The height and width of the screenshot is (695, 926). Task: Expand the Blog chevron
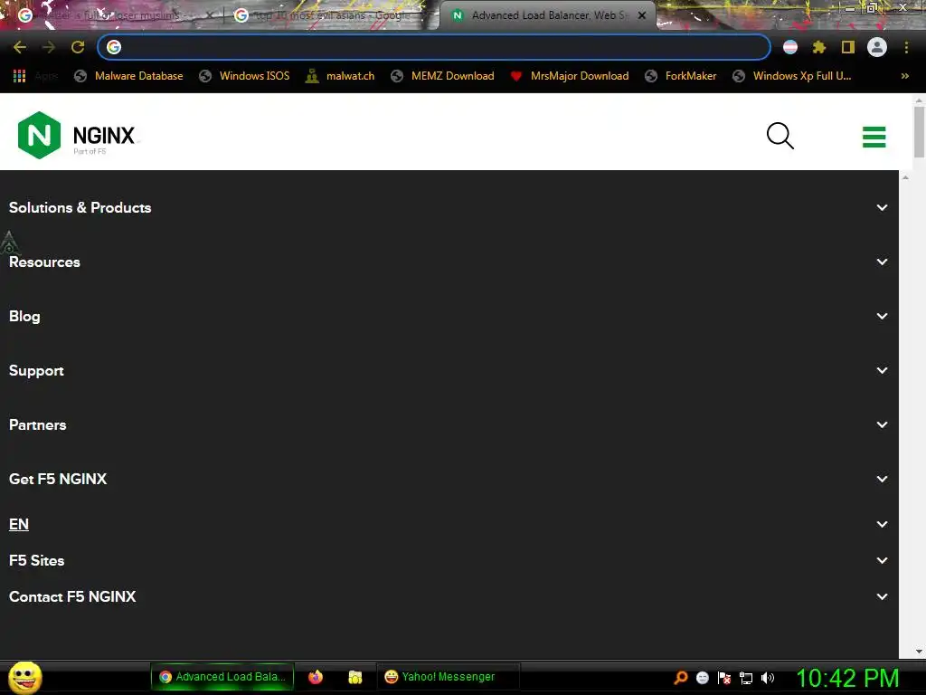(882, 316)
